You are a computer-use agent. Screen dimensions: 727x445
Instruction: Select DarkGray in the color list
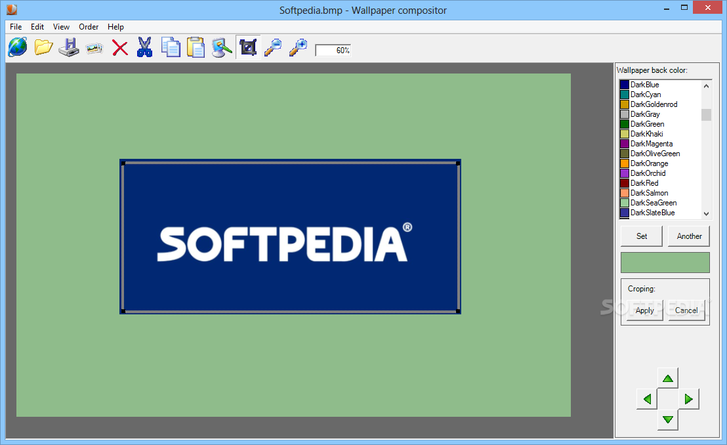point(660,114)
